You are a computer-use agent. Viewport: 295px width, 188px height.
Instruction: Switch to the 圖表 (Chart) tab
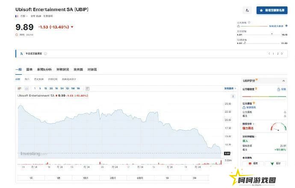[29, 69]
